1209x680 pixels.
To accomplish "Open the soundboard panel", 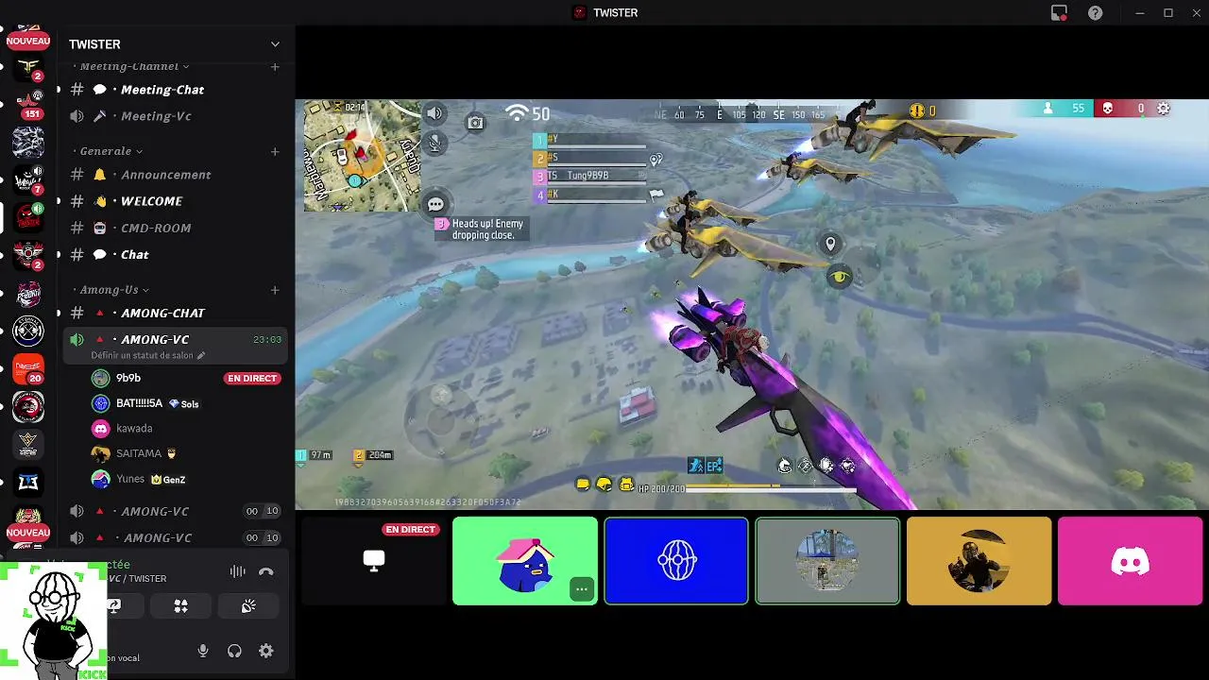I will [x=248, y=606].
